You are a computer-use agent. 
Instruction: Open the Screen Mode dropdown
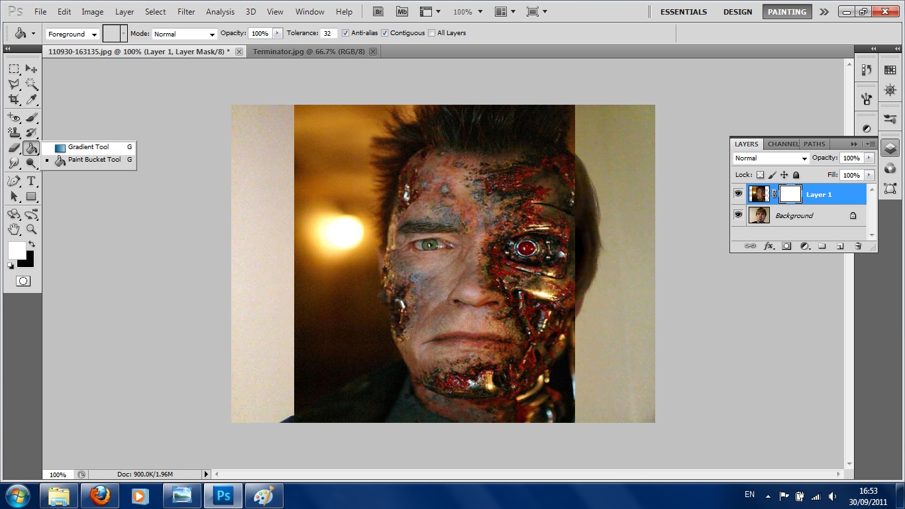point(537,12)
